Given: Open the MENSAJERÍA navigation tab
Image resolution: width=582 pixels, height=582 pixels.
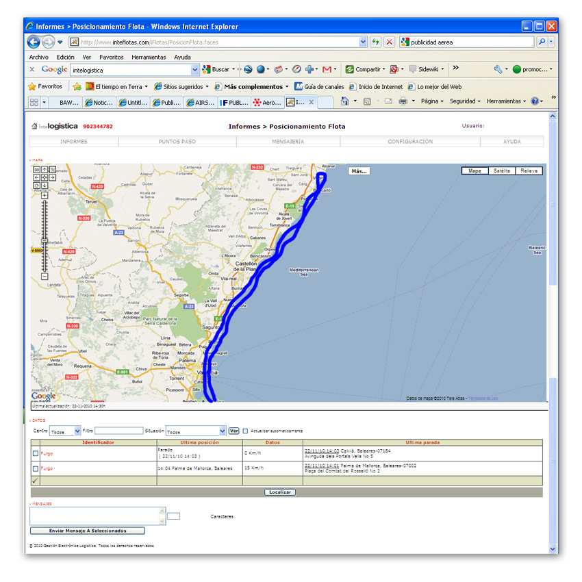Looking at the screenshot, I should (x=288, y=142).
